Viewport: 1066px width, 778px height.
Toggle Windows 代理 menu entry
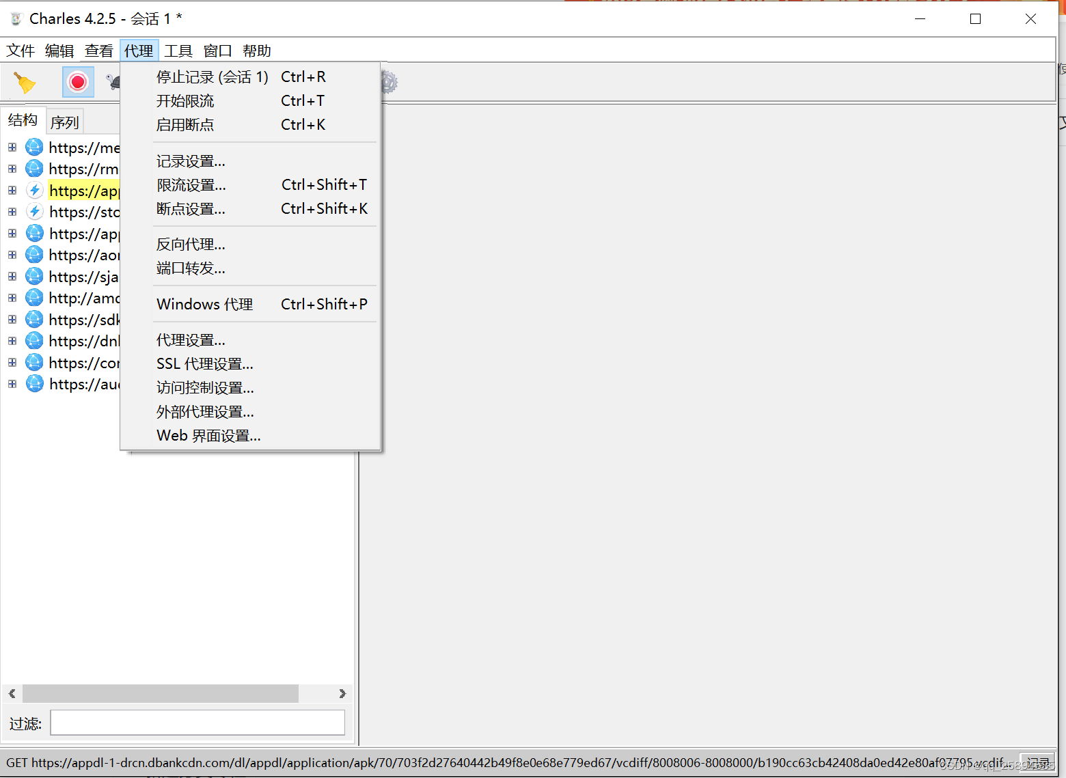250,304
